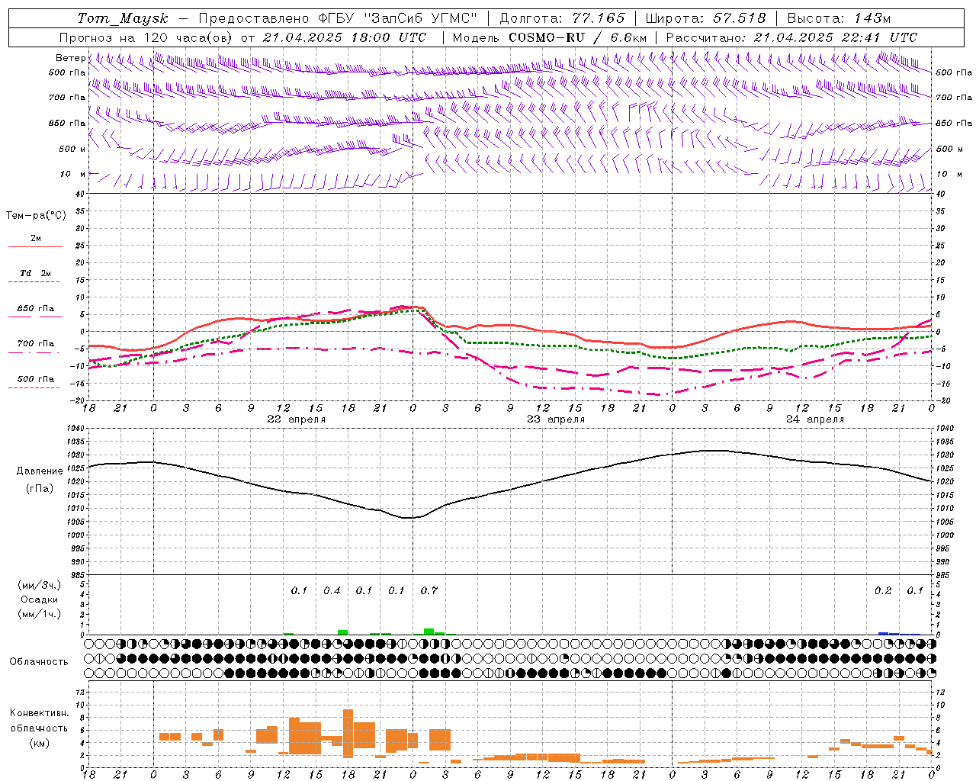Click the 23 апреля date label
The image size is (976, 781).
tap(556, 419)
